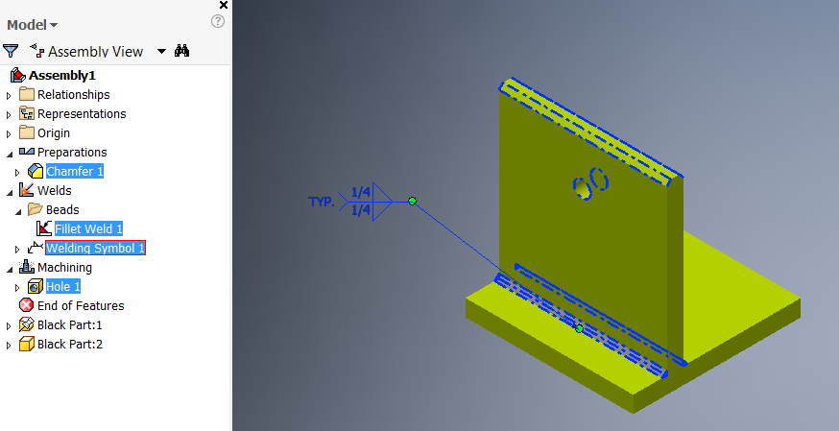Select Relationships in the browser
The height and width of the screenshot is (431, 839).
tap(73, 95)
